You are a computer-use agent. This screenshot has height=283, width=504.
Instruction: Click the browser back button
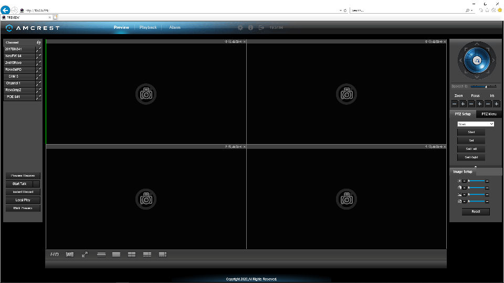tap(5, 10)
